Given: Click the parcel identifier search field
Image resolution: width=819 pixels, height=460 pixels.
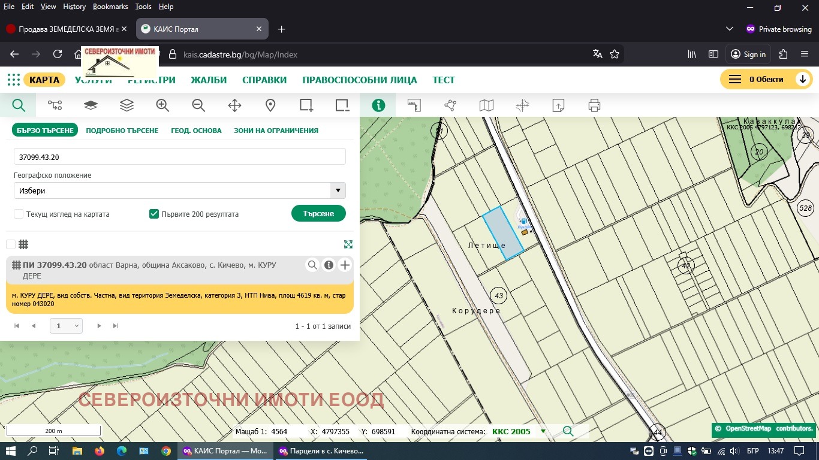Looking at the screenshot, I should click(179, 157).
